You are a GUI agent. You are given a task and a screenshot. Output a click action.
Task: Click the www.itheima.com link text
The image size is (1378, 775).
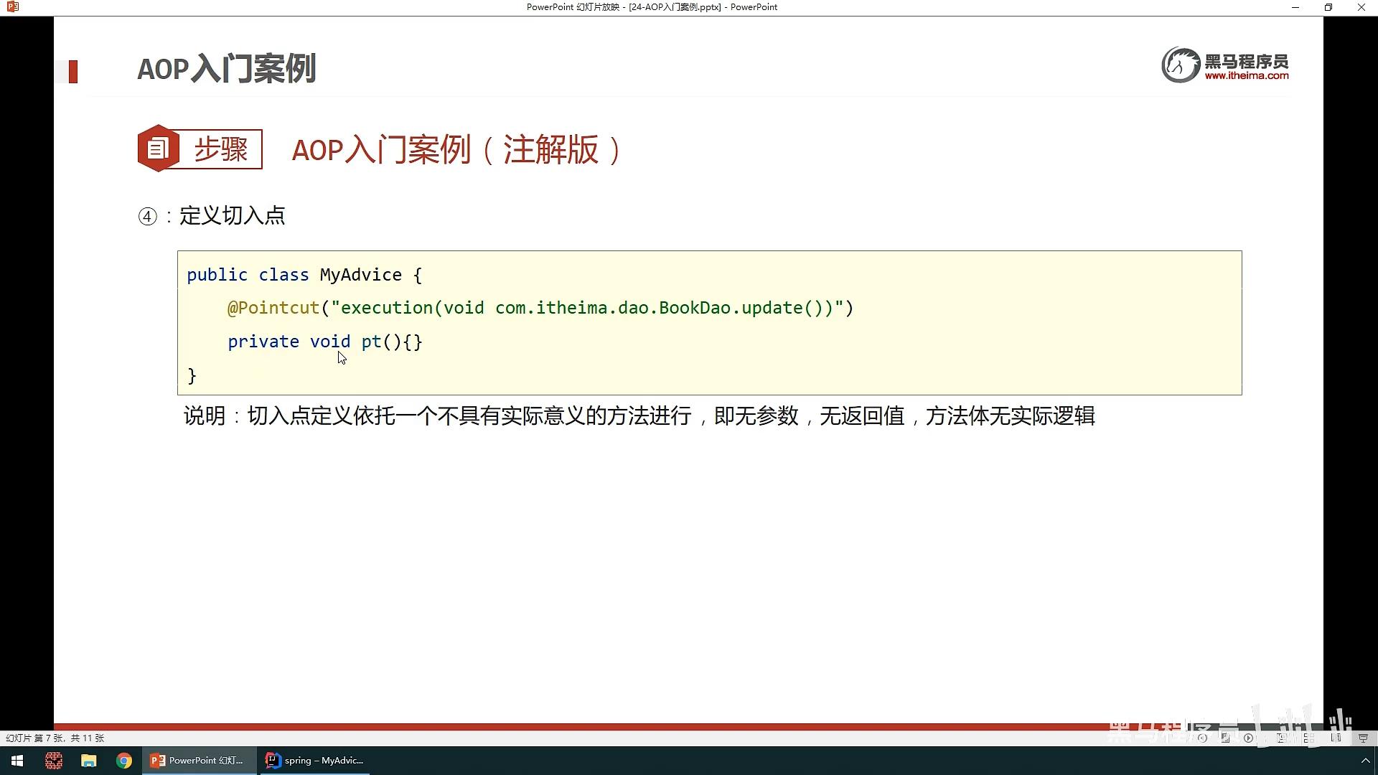tap(1246, 75)
